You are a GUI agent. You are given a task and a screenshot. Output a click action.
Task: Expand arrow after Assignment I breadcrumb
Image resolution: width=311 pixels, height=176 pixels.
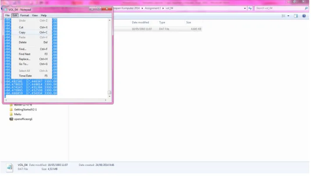pos(163,8)
